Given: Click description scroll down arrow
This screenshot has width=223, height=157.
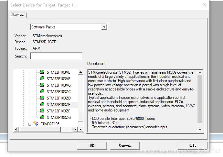Looking at the screenshot, I should pos(200,130).
